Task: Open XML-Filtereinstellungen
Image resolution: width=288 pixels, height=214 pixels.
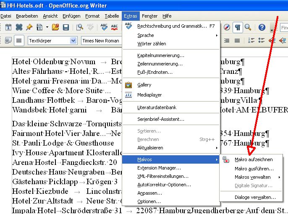Action: click(x=171, y=176)
